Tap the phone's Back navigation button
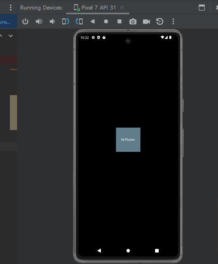Image resolution: width=218 pixels, height=264 pixels. coord(99,251)
